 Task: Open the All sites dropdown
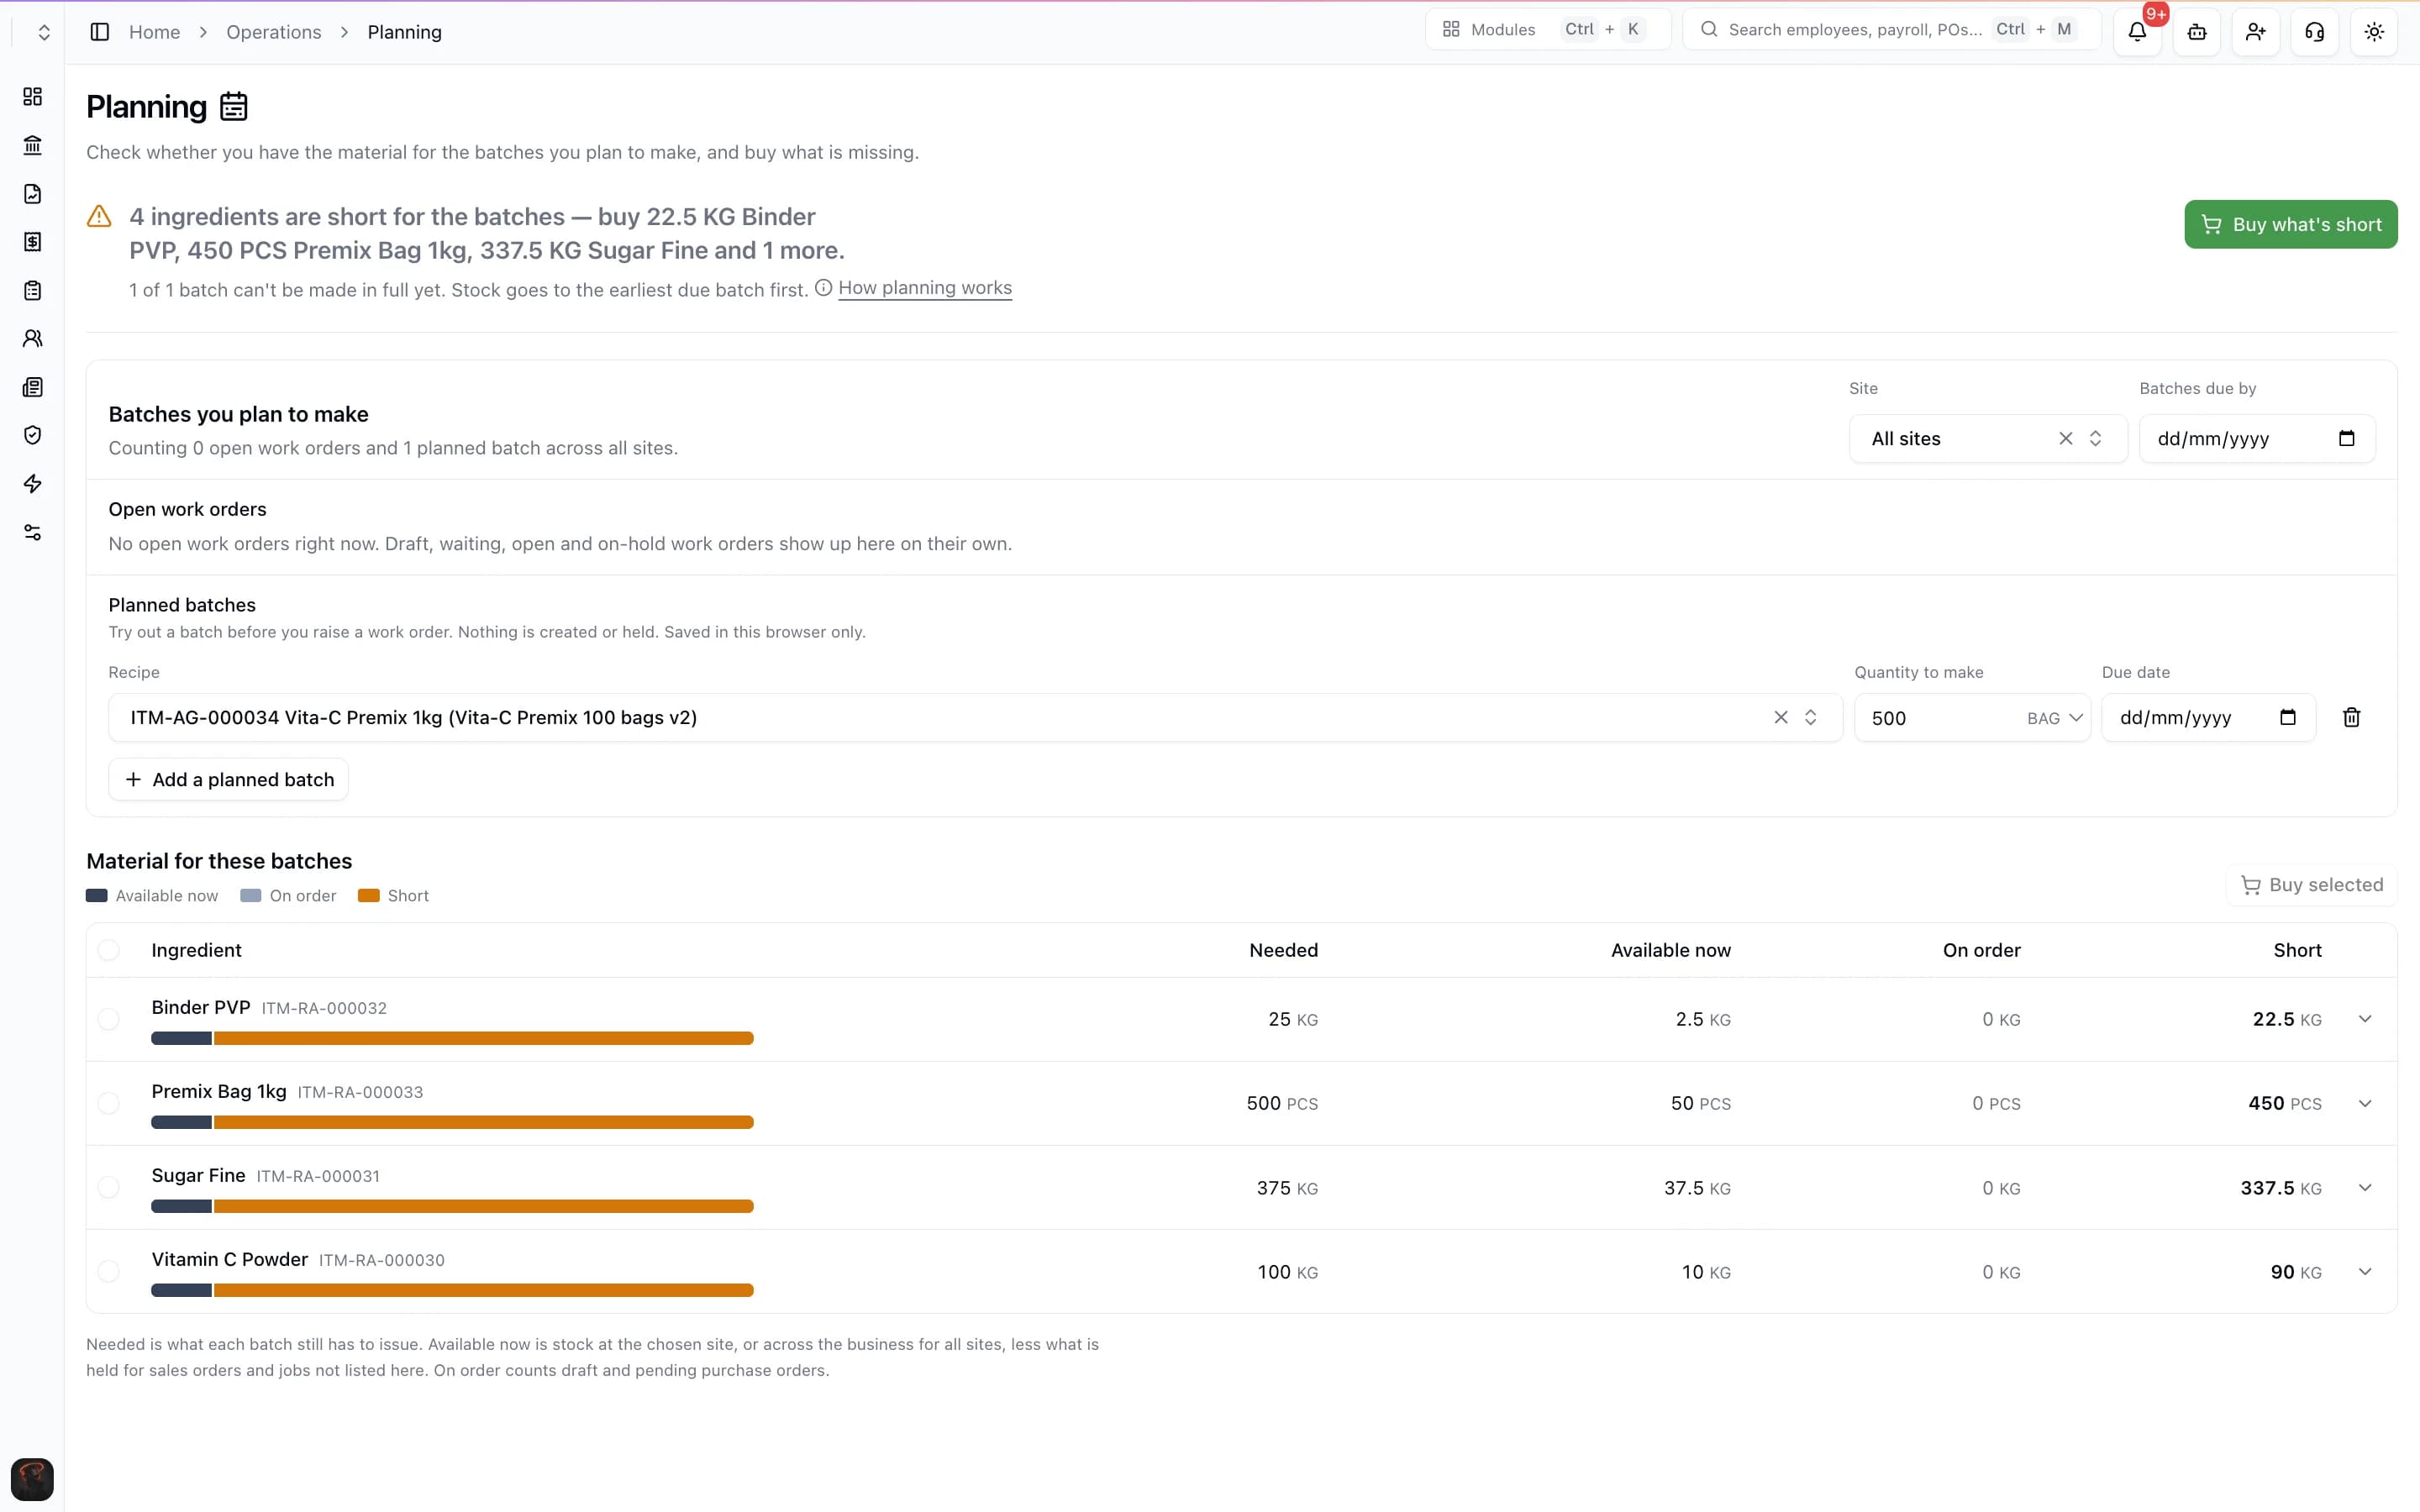[1987, 438]
